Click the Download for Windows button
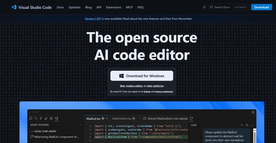The height and width of the screenshot is (143, 276). pos(142,76)
